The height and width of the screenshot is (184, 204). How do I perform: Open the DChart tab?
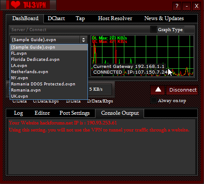click(56, 18)
